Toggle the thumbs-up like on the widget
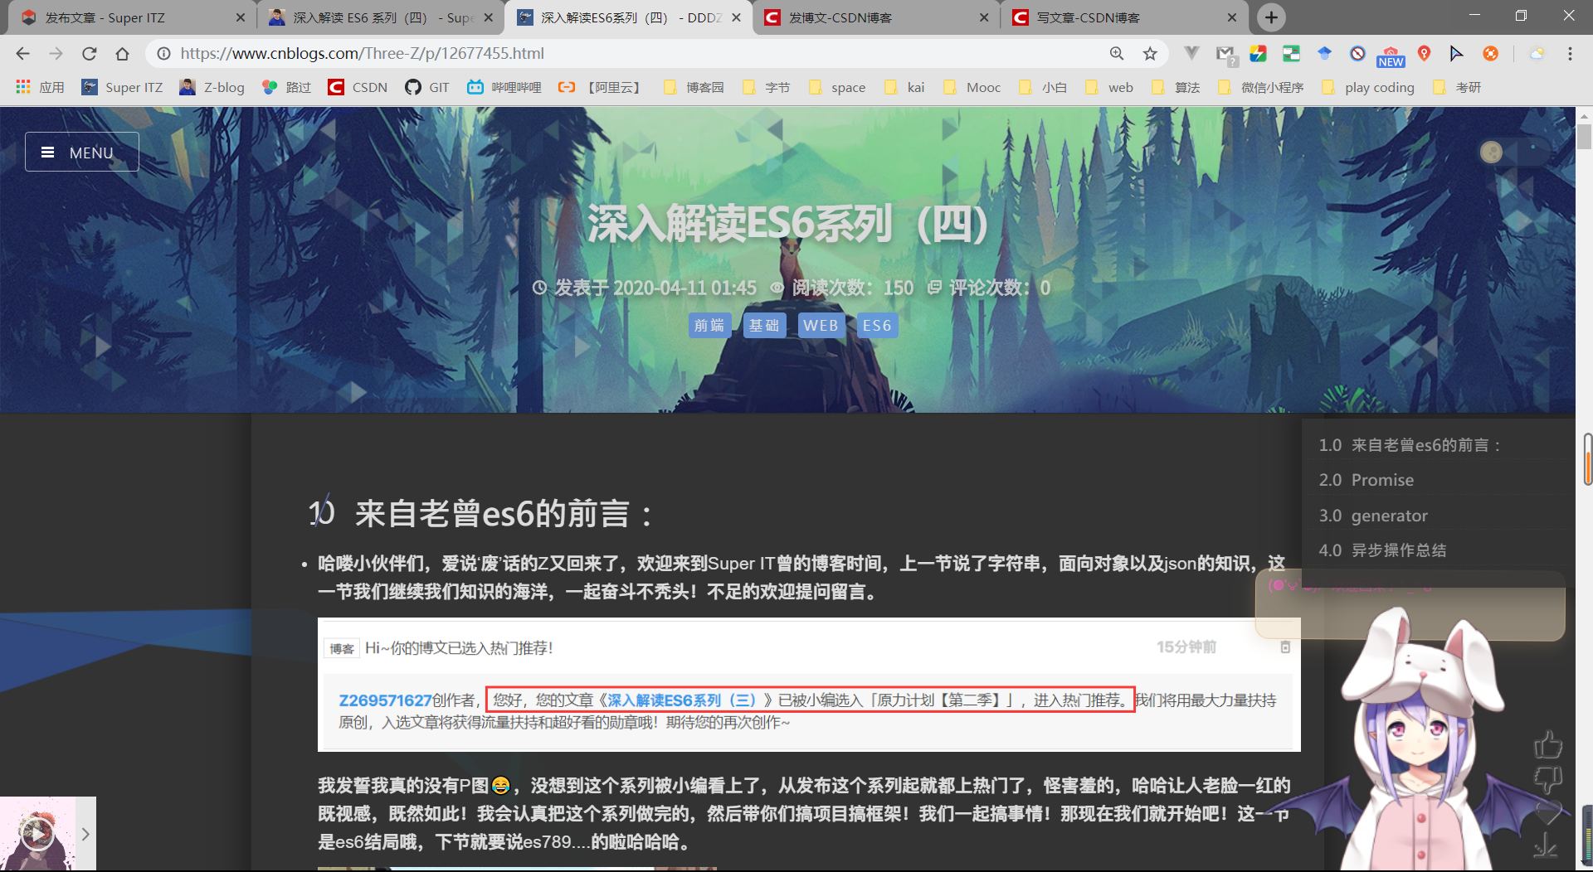Image resolution: width=1593 pixels, height=872 pixels. point(1548,744)
